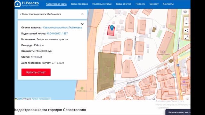The image size is (205, 115).
Task: Follow the г Севастополь,посёлок Любимовка link
Action: coord(62,27)
